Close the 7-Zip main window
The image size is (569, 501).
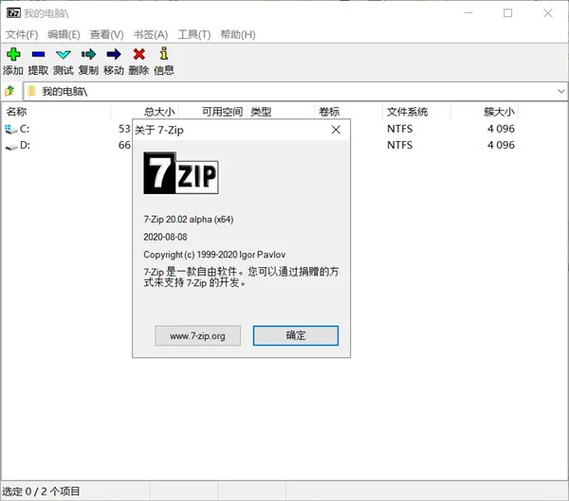548,13
